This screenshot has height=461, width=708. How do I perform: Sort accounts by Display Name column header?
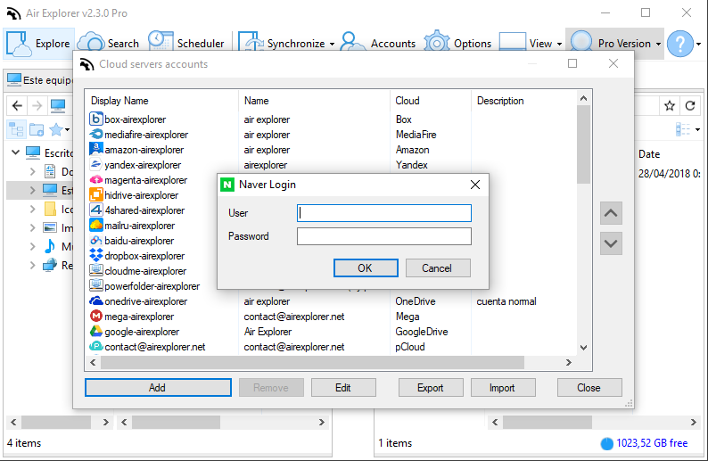pos(119,101)
